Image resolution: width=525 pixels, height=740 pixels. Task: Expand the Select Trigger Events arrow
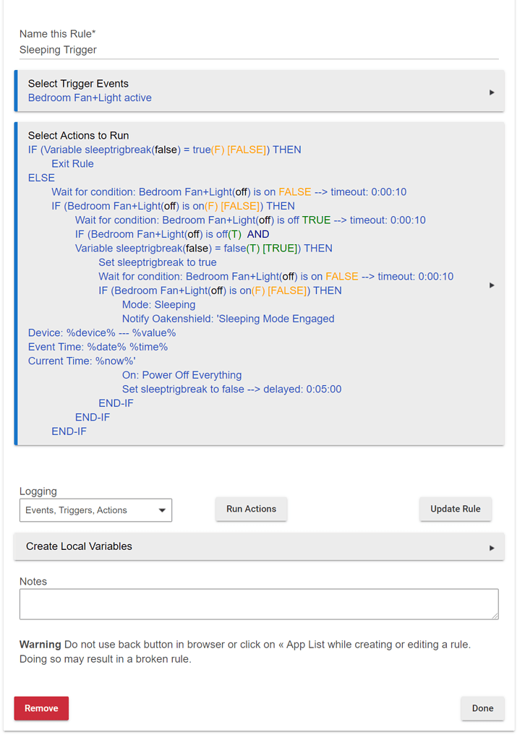492,92
